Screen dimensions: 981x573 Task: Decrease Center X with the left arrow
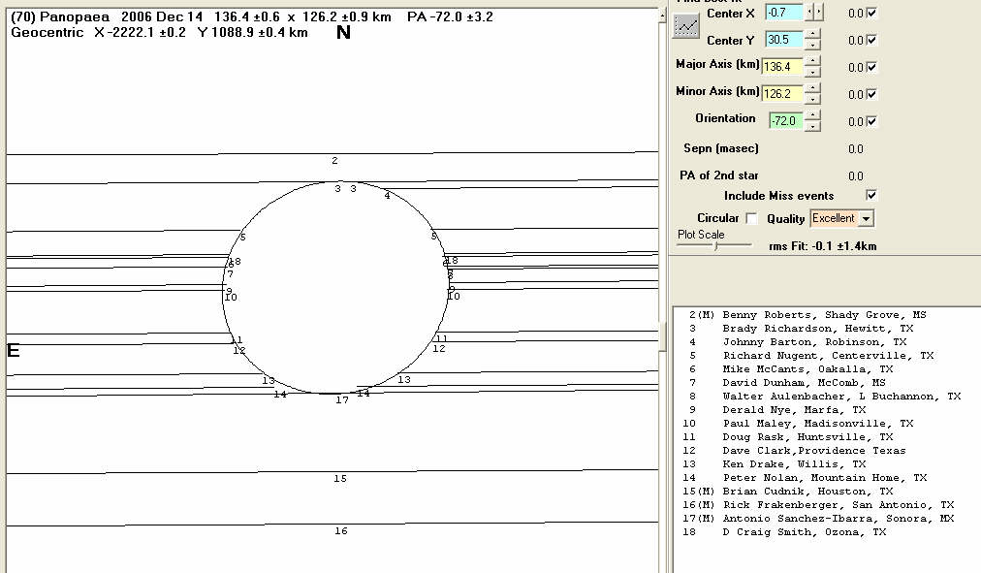click(x=809, y=12)
